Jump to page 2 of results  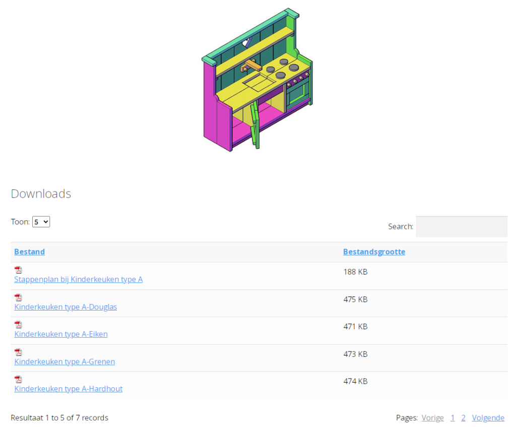tap(463, 418)
